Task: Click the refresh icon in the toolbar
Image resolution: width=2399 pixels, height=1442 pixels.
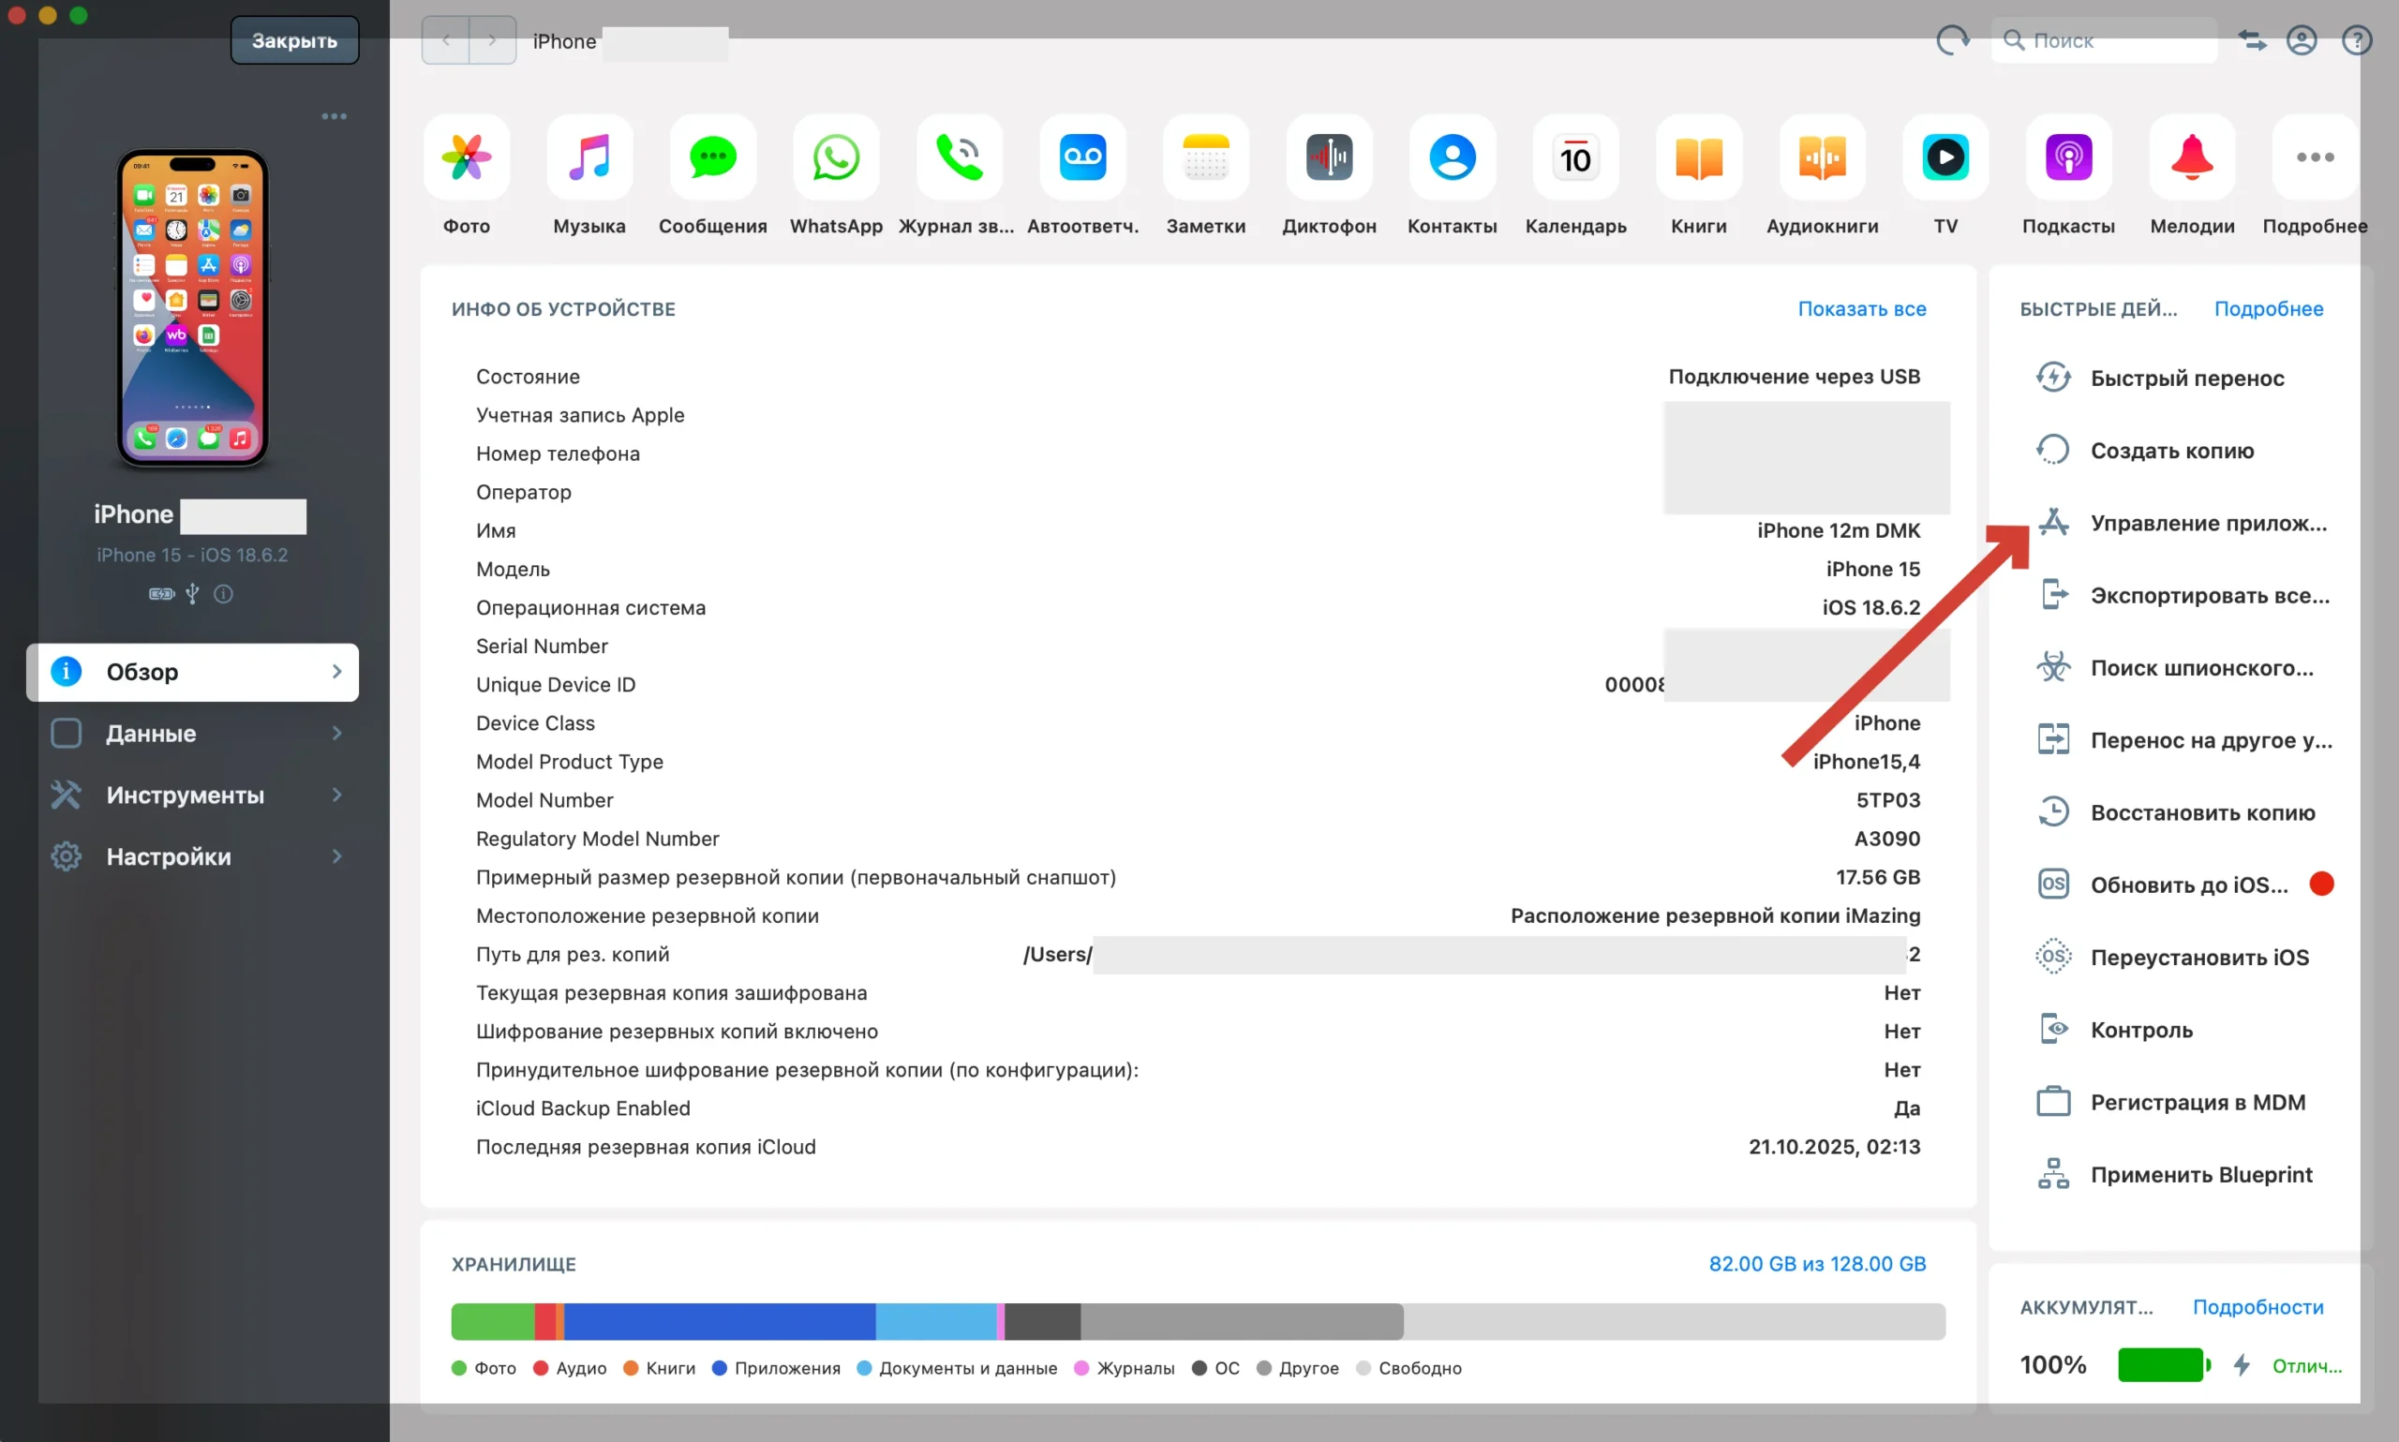Action: (x=1953, y=41)
